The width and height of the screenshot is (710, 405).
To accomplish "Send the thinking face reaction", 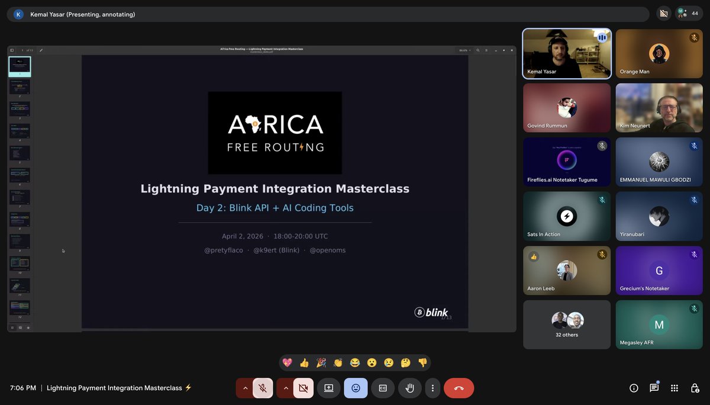I will [406, 362].
